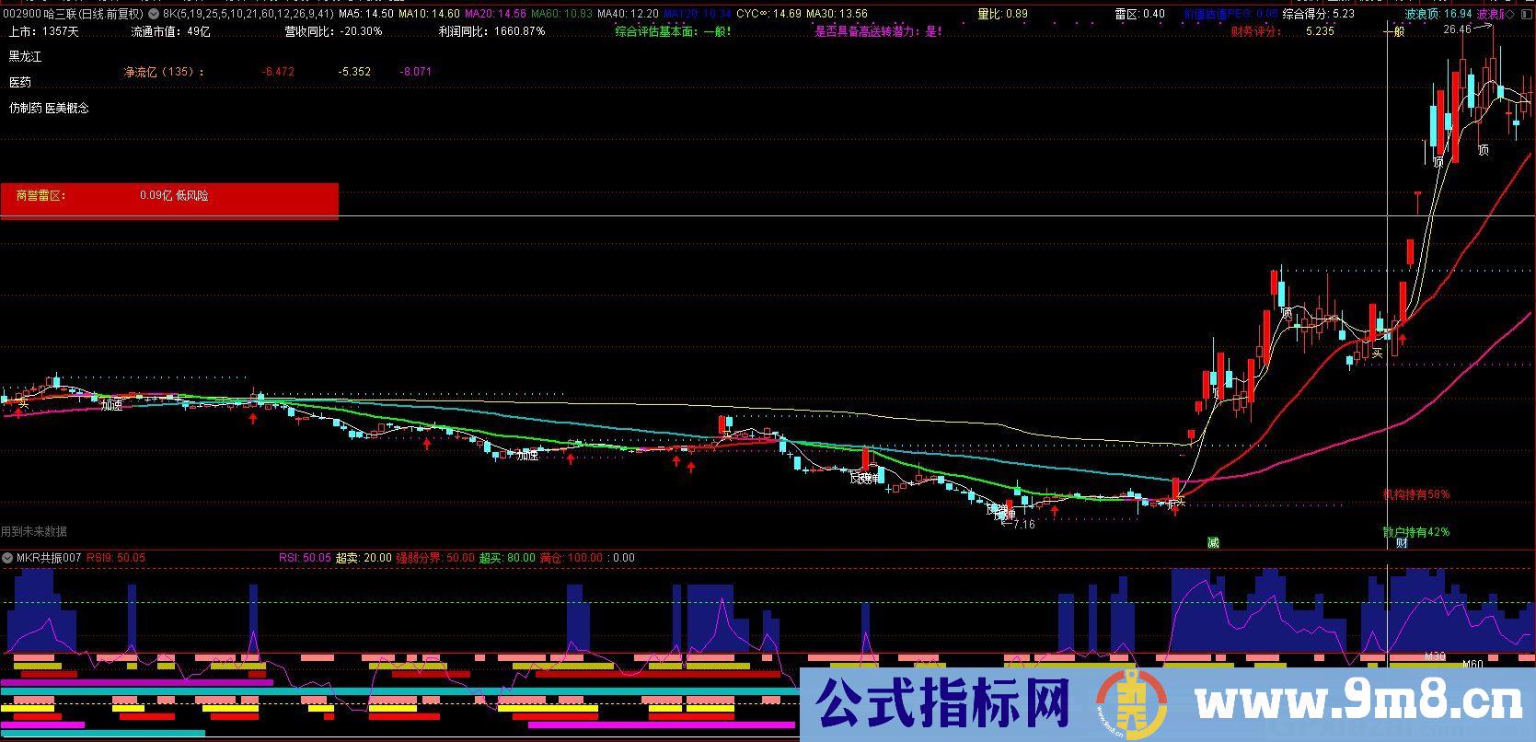The height and width of the screenshot is (742, 1536).
Task: Click the 利润同比: 1660.87% label
Action: point(492,31)
